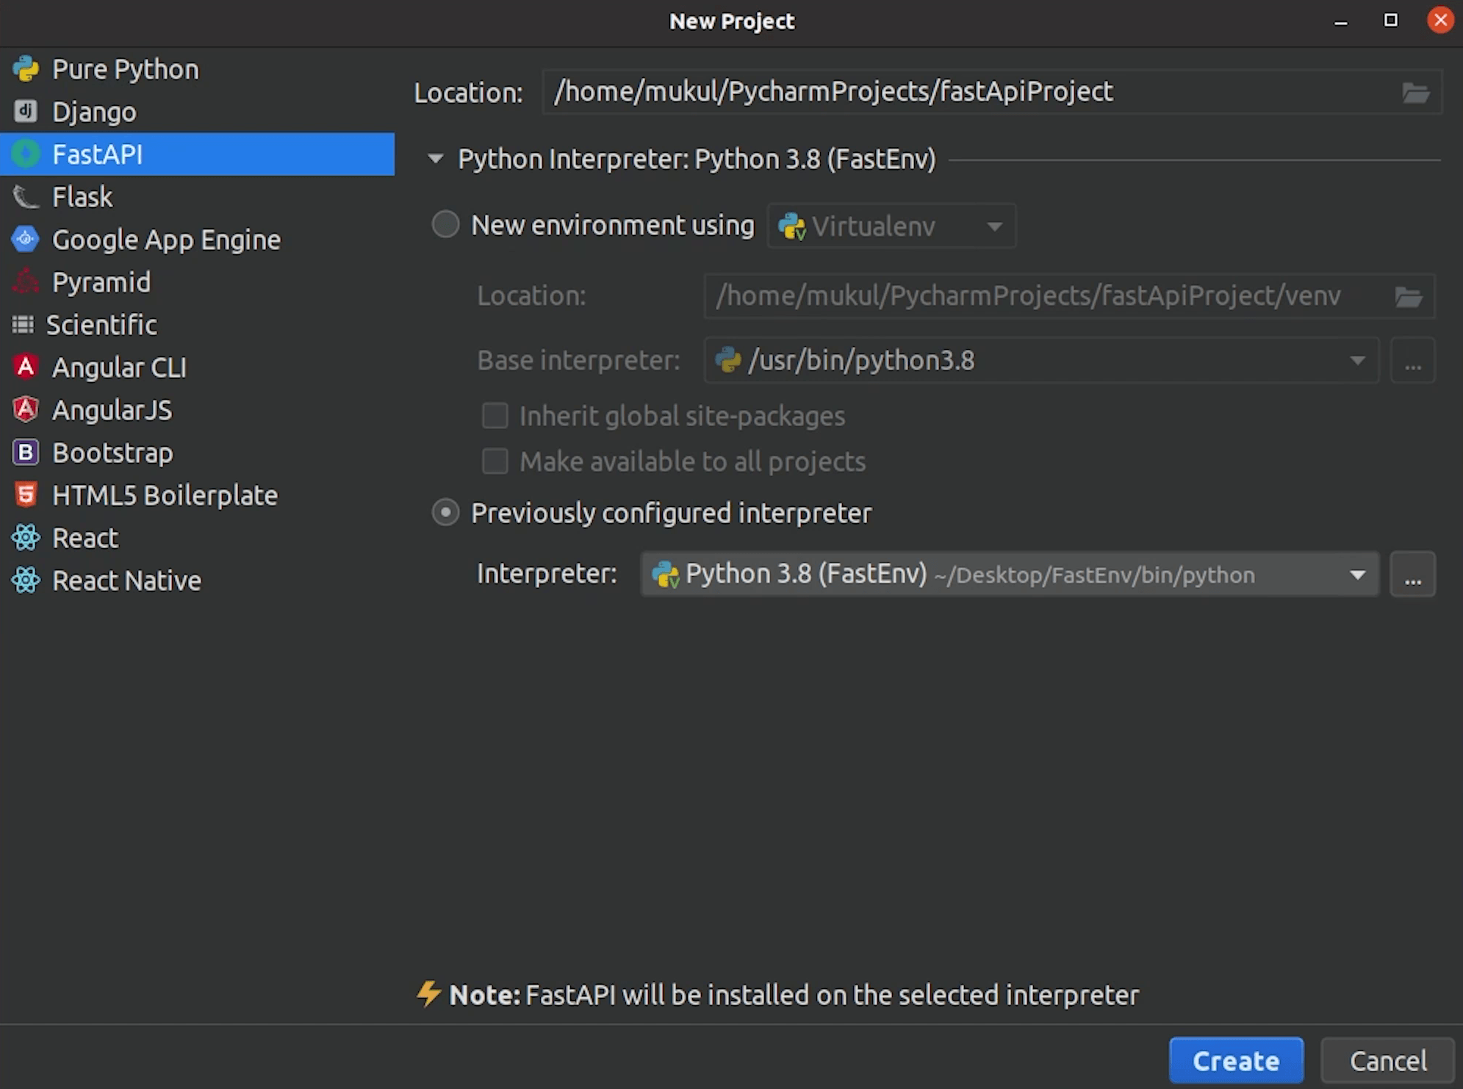The image size is (1463, 1089).
Task: Click the Flask icon in the sidebar
Action: coord(26,196)
